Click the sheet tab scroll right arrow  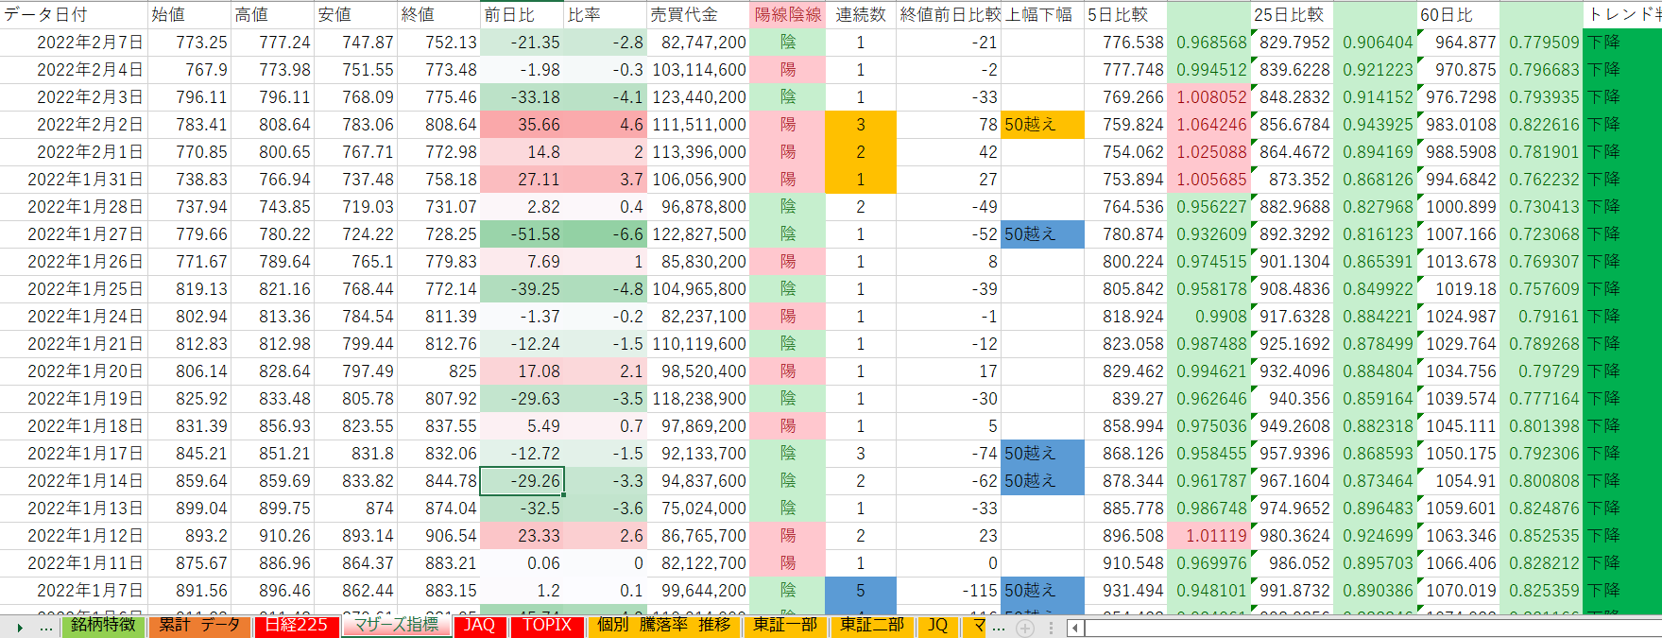tap(19, 627)
